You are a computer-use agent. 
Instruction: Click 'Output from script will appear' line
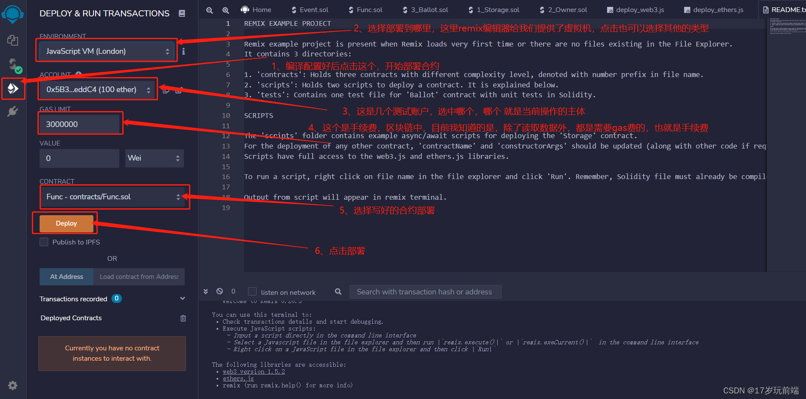pyautogui.click(x=345, y=197)
